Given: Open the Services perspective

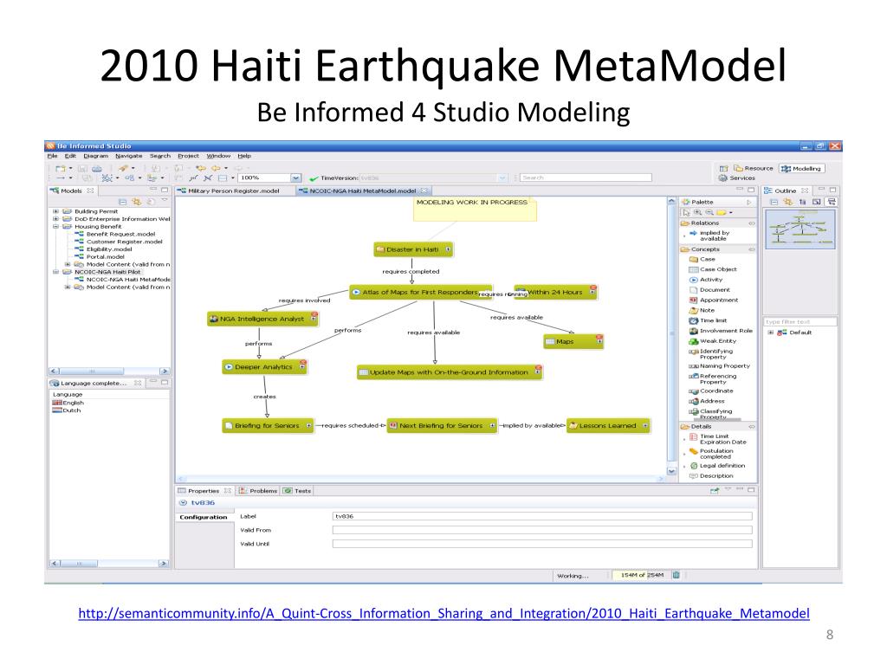Looking at the screenshot, I should [736, 178].
